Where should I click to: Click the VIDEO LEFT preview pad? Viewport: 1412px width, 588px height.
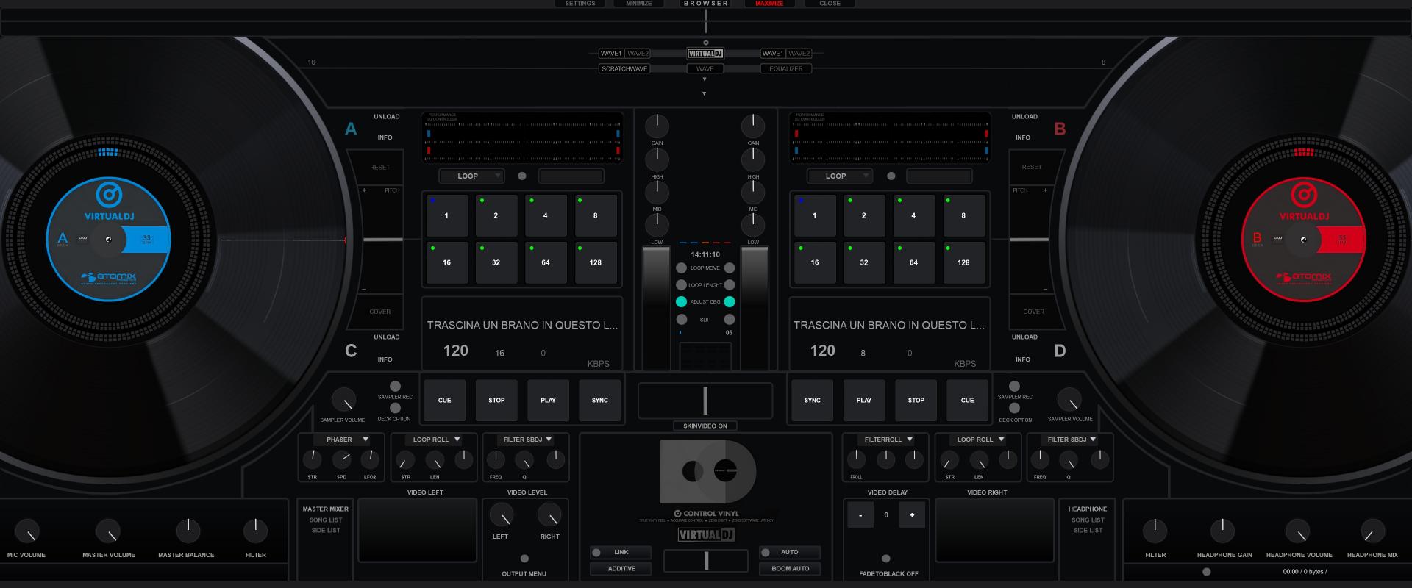(x=417, y=530)
